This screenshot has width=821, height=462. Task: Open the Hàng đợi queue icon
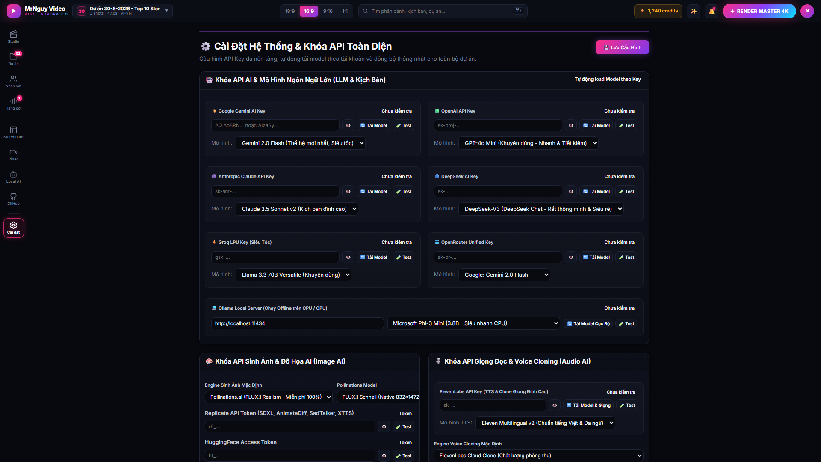tap(13, 103)
